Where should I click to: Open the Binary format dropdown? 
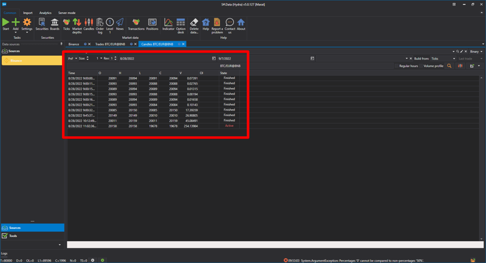[475, 52]
